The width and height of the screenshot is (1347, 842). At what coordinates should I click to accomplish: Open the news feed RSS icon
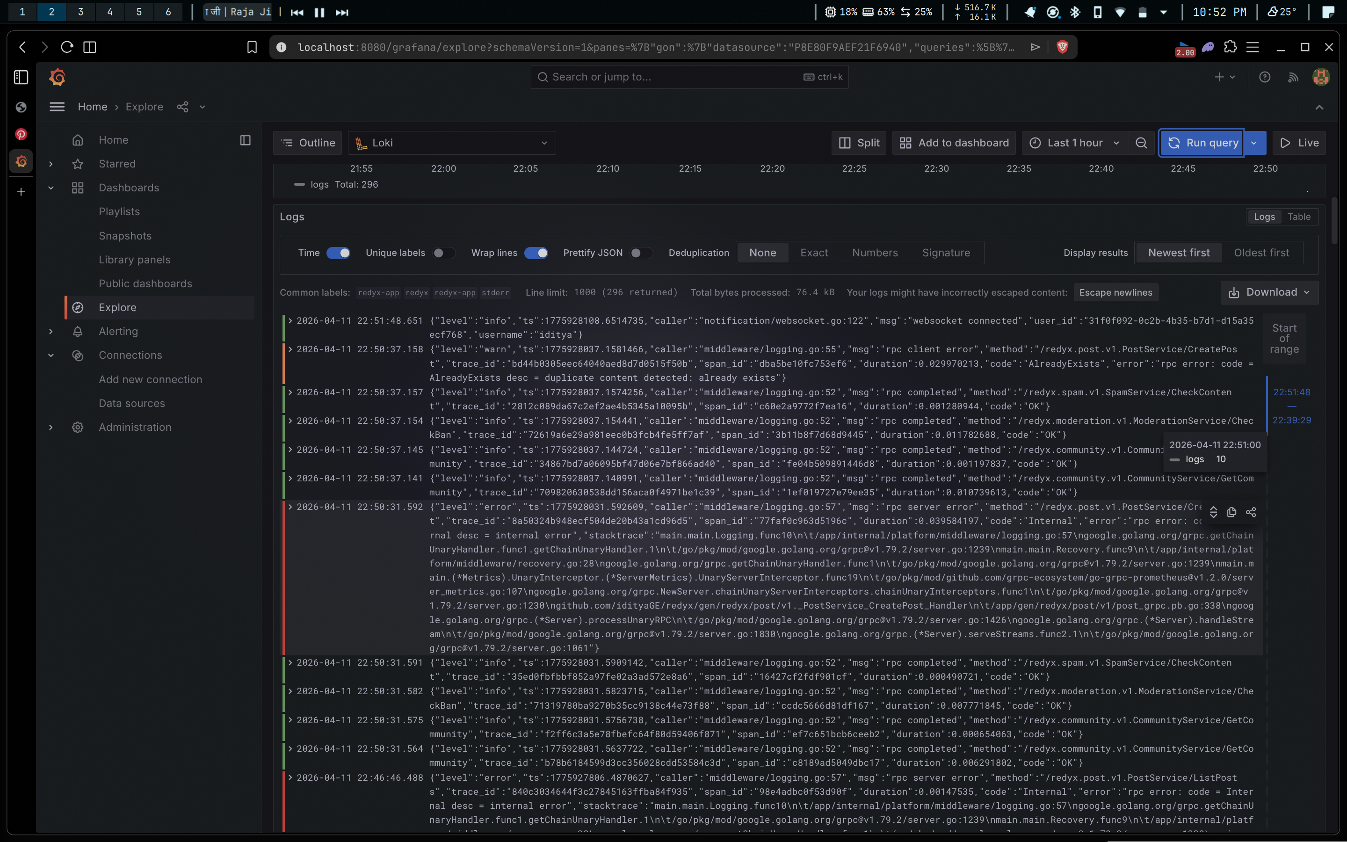1293,77
